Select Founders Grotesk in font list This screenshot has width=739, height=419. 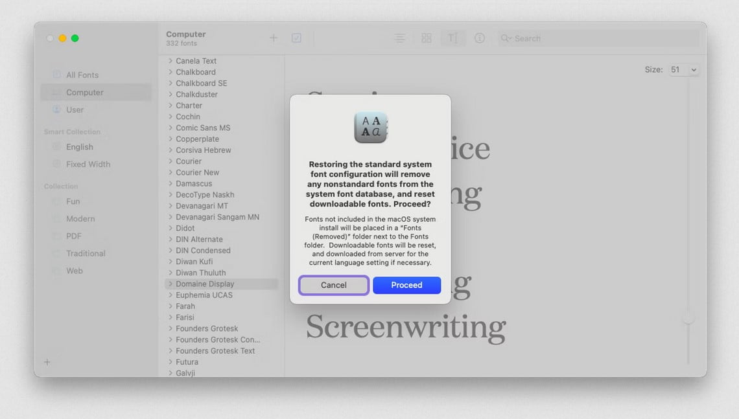pyautogui.click(x=207, y=328)
